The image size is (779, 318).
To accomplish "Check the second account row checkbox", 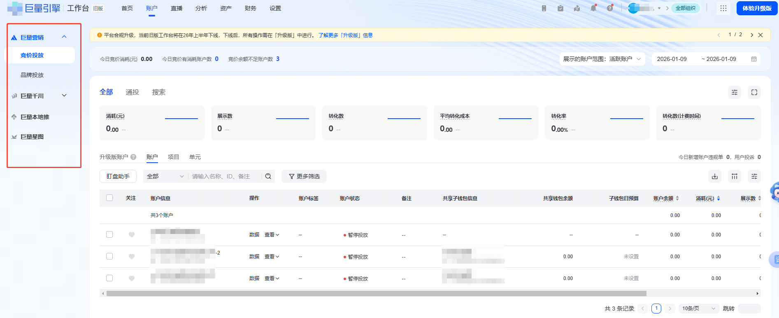I will [109, 256].
